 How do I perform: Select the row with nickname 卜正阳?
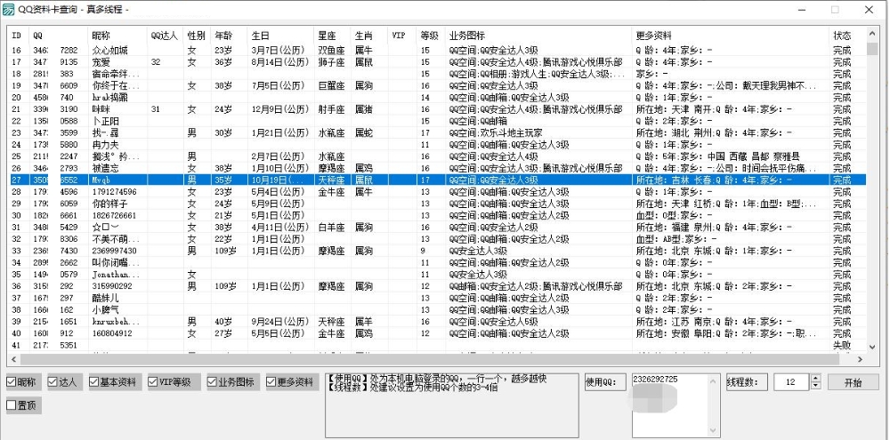coord(438,121)
